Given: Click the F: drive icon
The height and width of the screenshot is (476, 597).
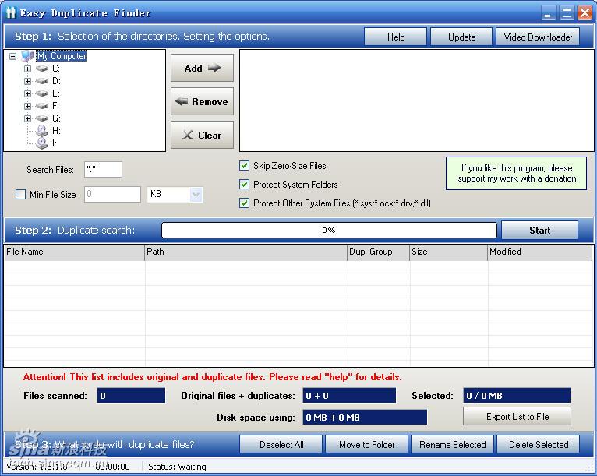Looking at the screenshot, I should [42, 106].
